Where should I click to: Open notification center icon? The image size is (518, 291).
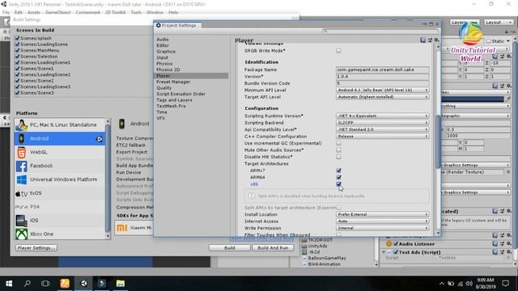[x=505, y=284]
